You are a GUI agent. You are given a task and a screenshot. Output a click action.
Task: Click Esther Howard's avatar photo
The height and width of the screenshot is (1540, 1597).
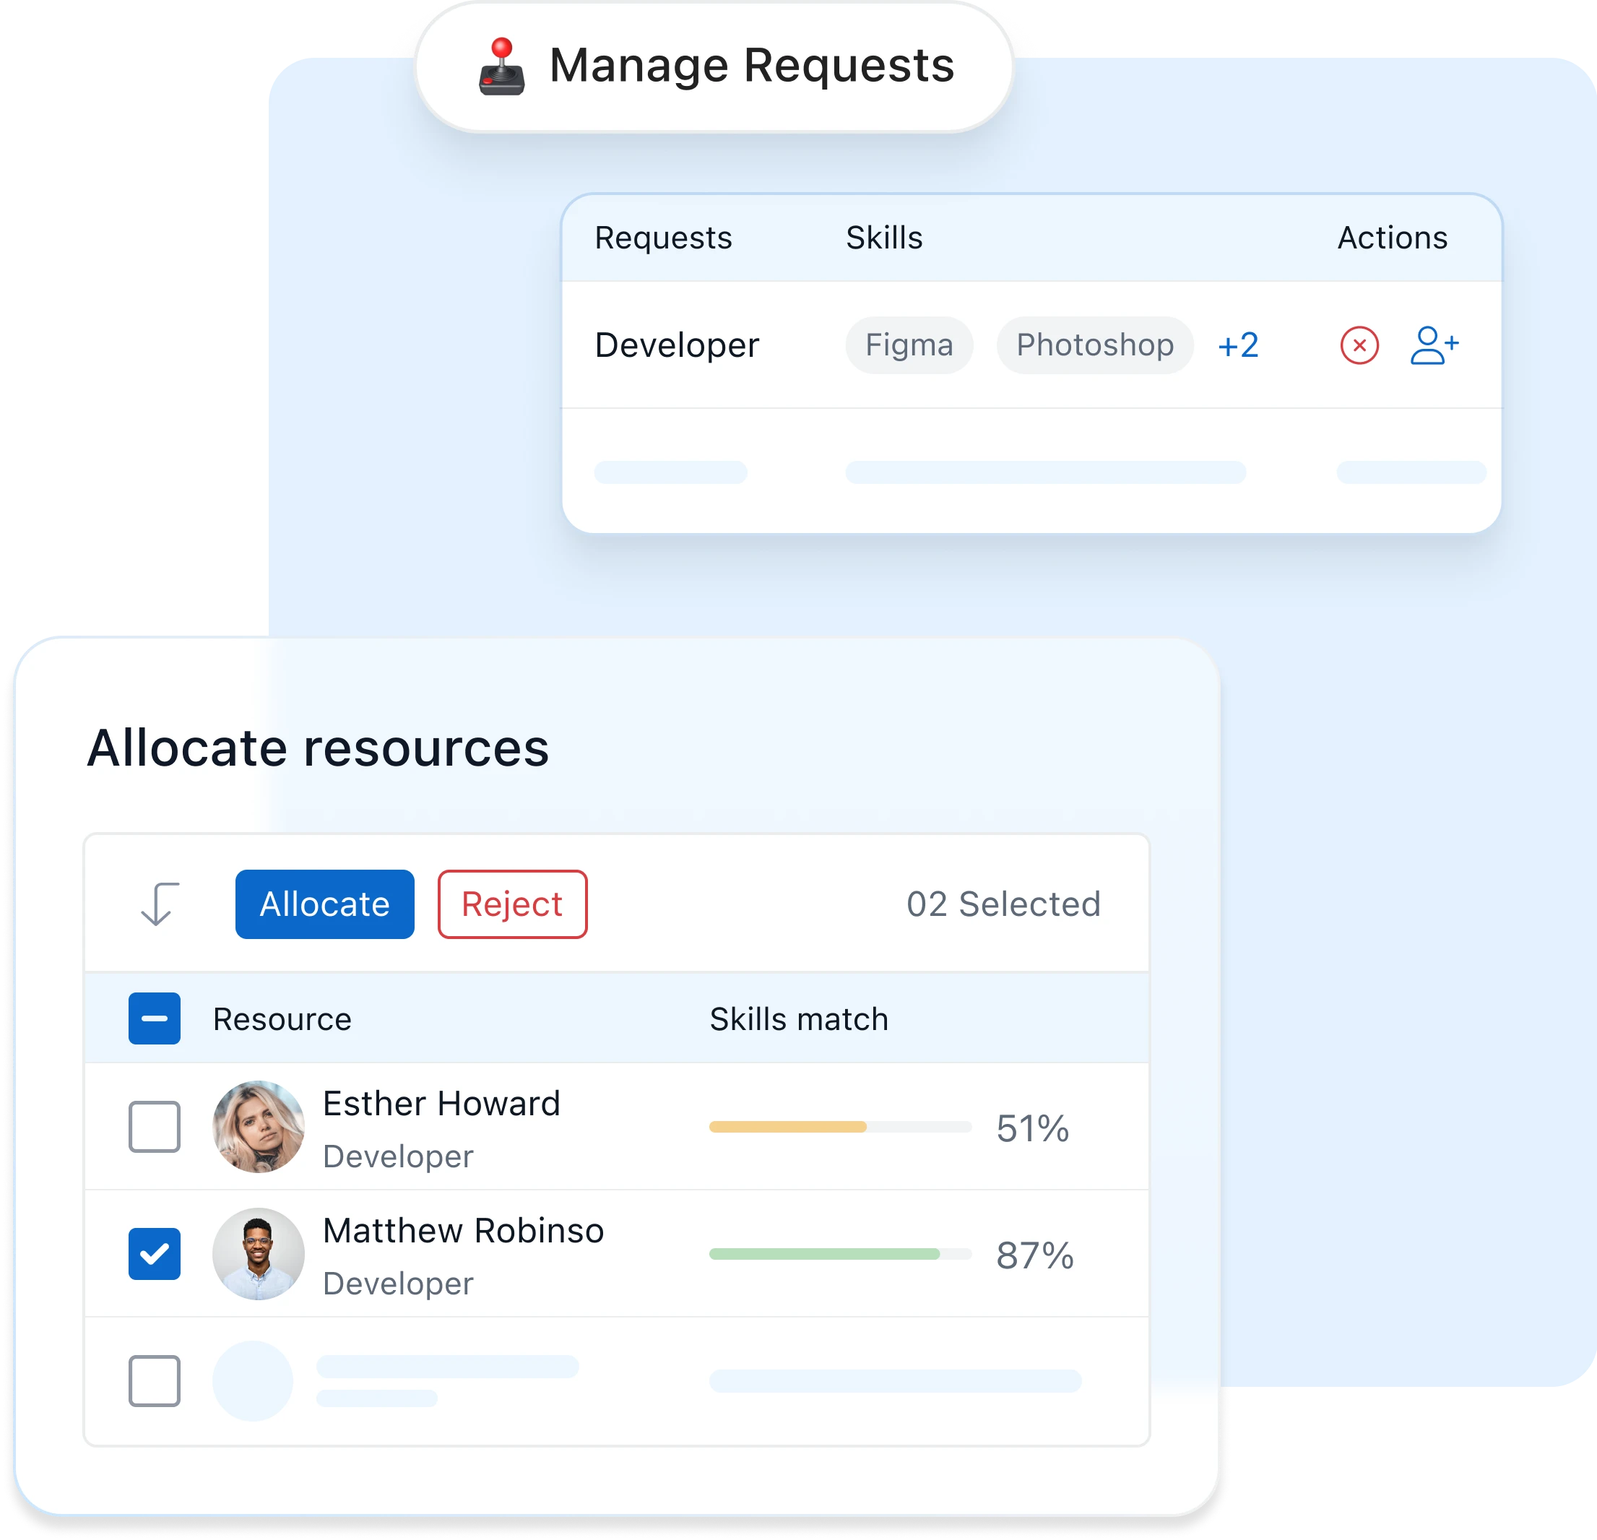tap(259, 1126)
